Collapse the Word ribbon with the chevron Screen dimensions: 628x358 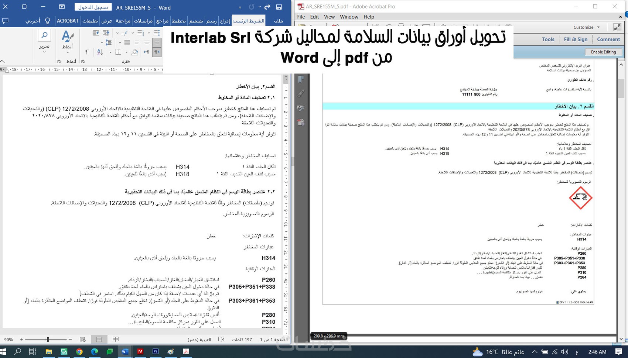pos(3,62)
